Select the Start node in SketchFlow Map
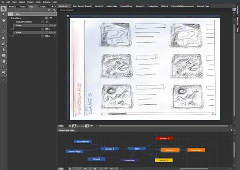This screenshot has height=170, width=240. (x=137, y=148)
